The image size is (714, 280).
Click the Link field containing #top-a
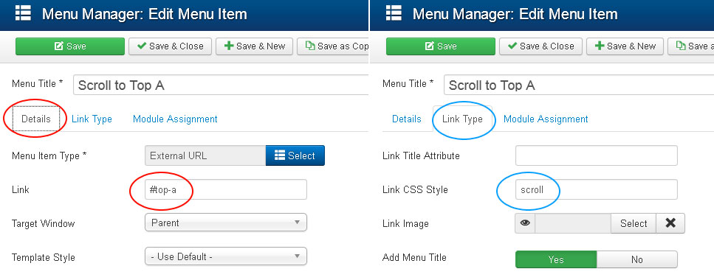point(226,189)
